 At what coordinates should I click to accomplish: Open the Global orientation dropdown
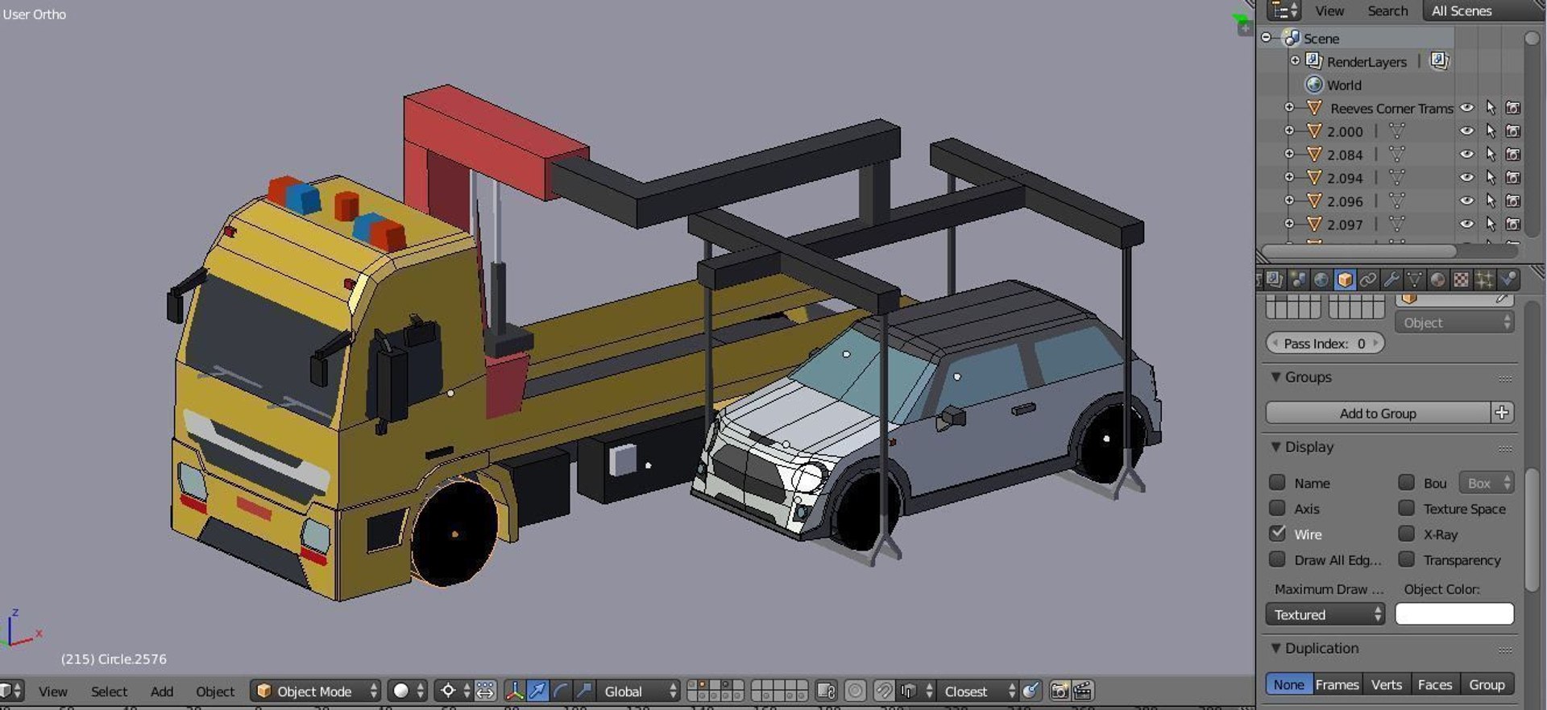pyautogui.click(x=638, y=691)
